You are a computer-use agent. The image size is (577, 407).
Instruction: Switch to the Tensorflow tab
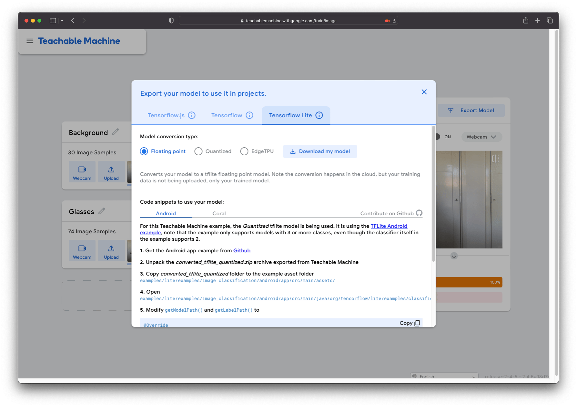[x=227, y=115]
